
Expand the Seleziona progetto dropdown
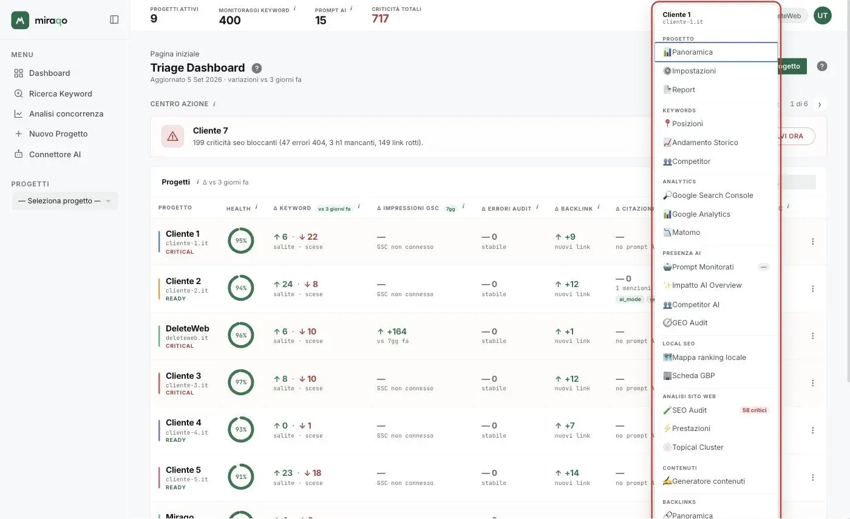coord(65,201)
